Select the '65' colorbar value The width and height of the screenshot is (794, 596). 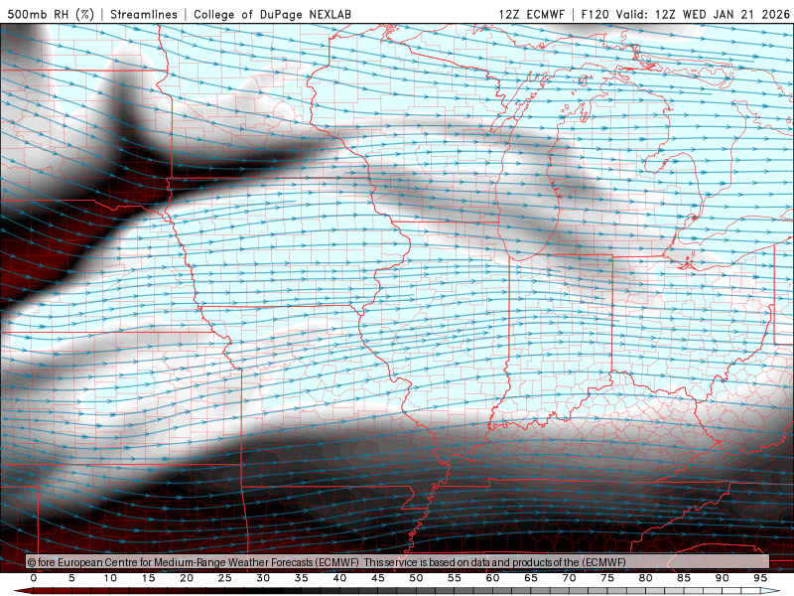click(531, 578)
